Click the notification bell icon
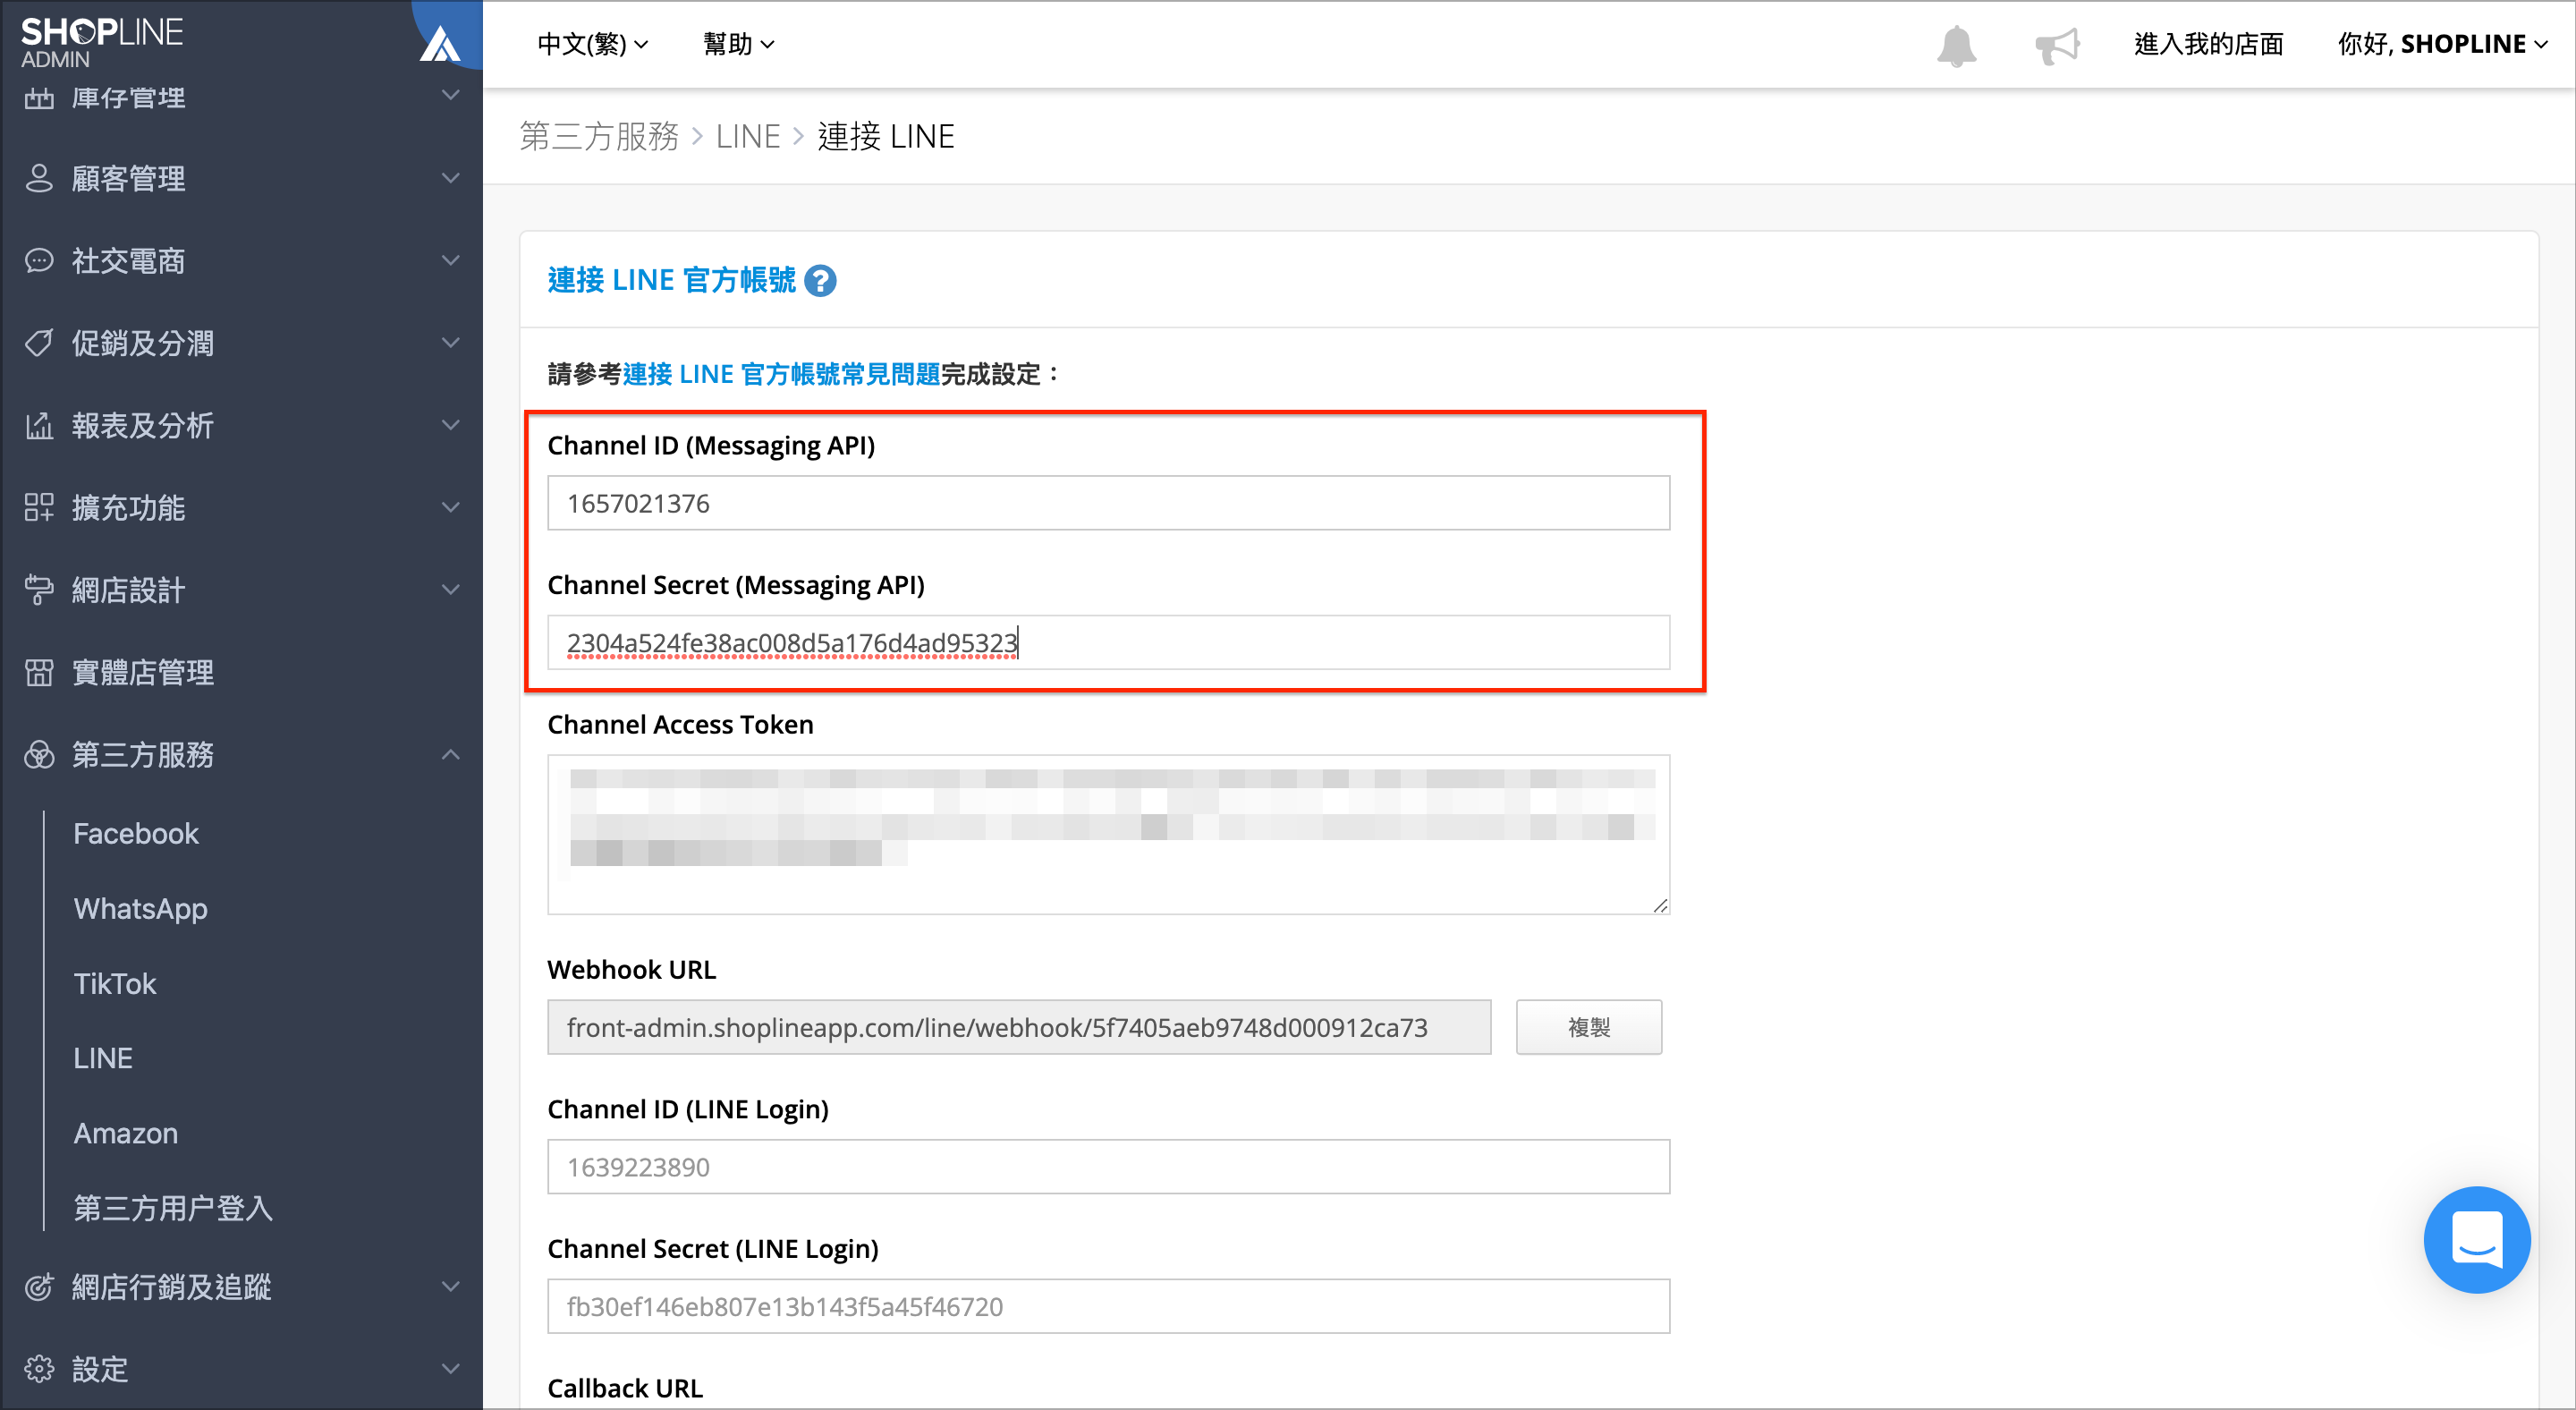The height and width of the screenshot is (1410, 2576). (x=1956, y=46)
